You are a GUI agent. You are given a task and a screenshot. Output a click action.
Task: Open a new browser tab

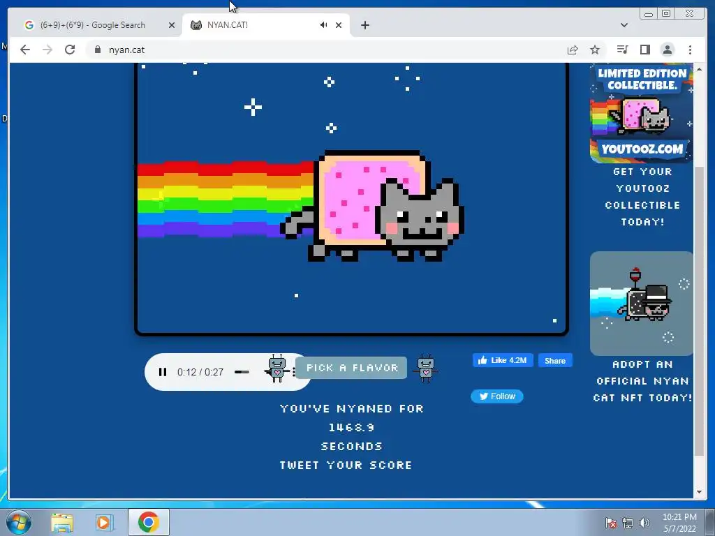(364, 25)
